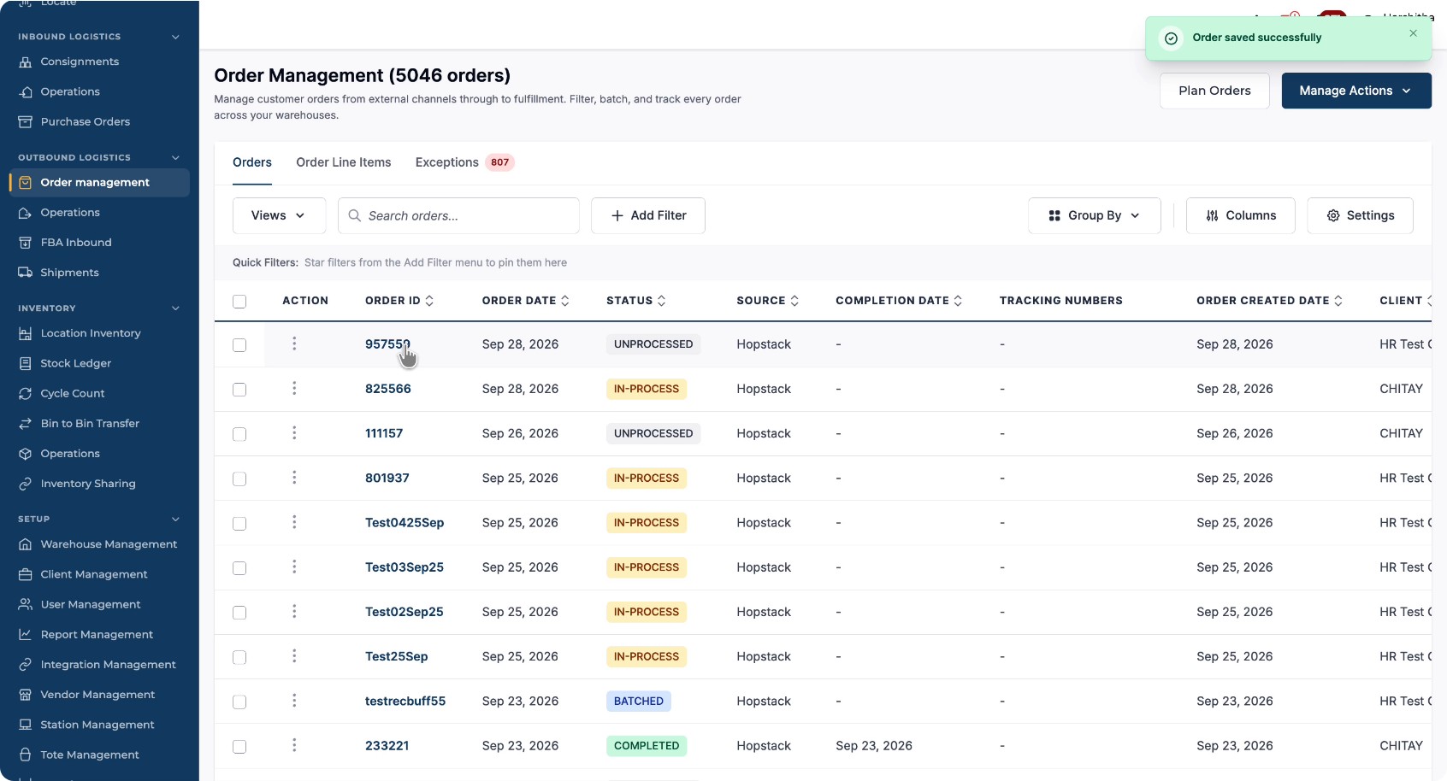
Task: Expand the Manage Actions dropdown
Action: pyautogui.click(x=1355, y=91)
